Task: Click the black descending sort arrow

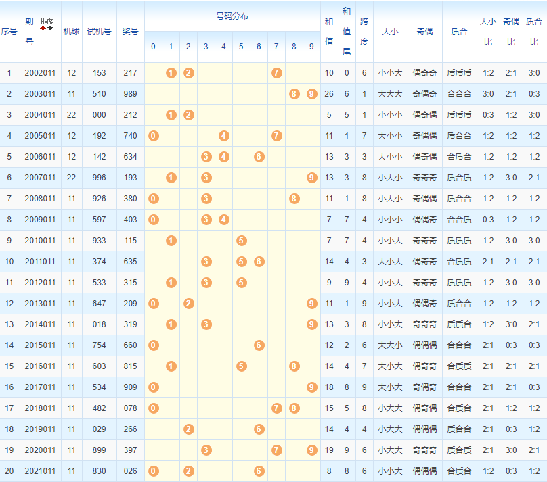Action: tap(50, 28)
